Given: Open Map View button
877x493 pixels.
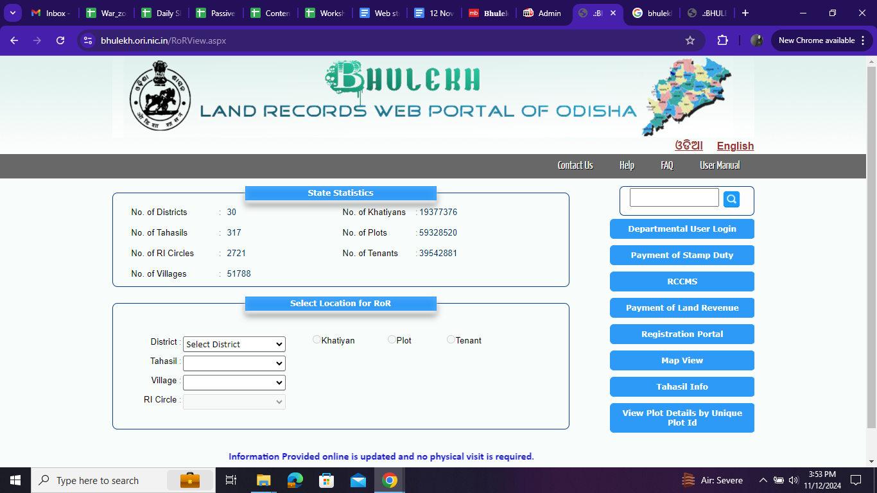Looking at the screenshot, I should tap(682, 361).
